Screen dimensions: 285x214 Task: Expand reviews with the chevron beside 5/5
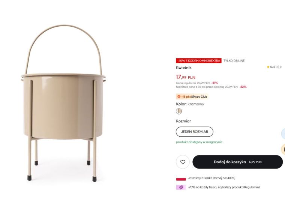click(281, 67)
